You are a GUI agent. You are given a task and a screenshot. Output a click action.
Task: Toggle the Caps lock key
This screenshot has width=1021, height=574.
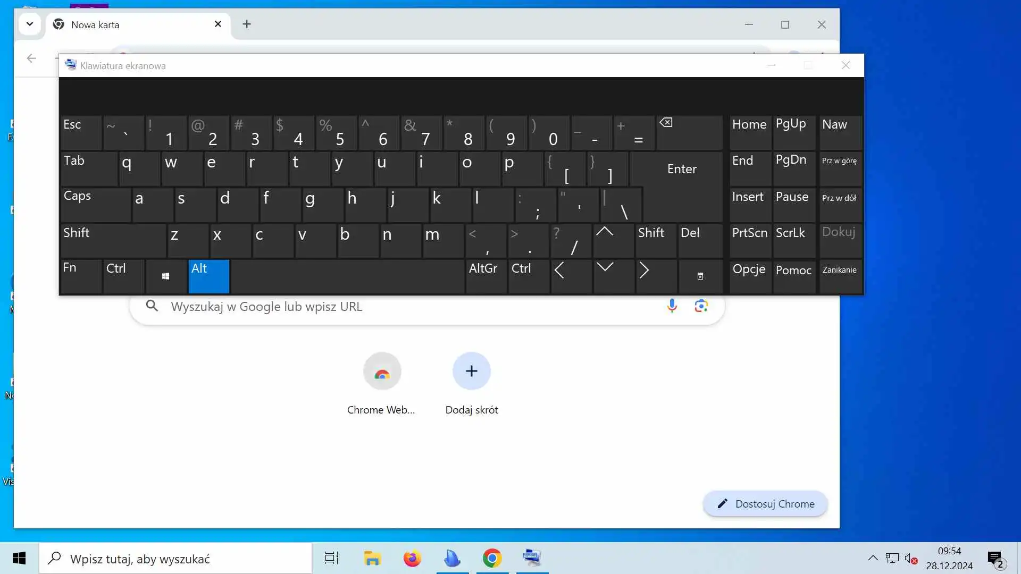click(95, 205)
